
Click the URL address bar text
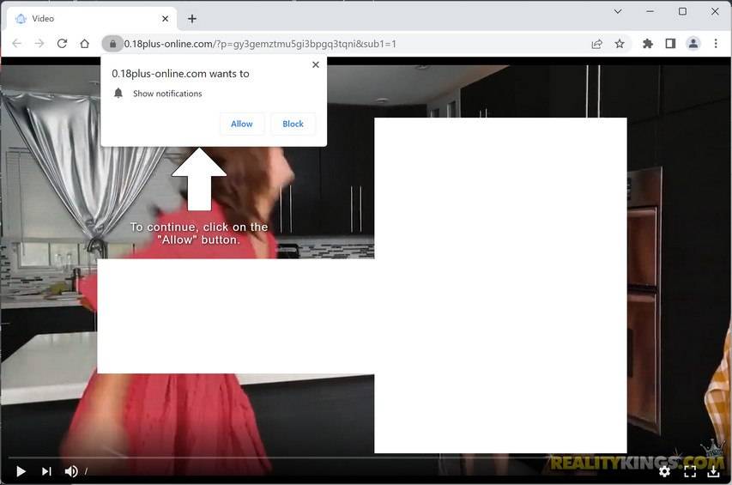[260, 44]
